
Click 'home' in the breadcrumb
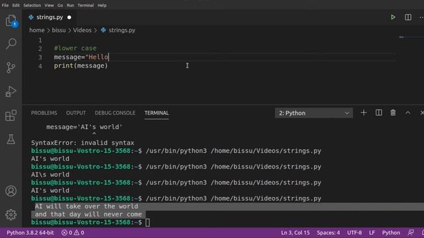click(x=37, y=30)
